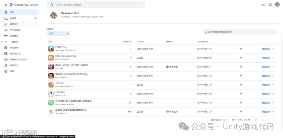The height and width of the screenshot is (138, 283).
Task: Click the com.freeread.xiaoshuo app icon
Action: 51,103
